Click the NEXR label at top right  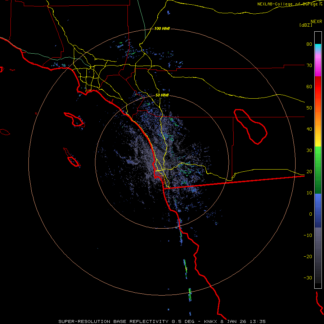point(316,22)
